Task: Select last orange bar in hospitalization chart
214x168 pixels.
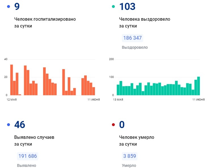Action: click(94, 91)
